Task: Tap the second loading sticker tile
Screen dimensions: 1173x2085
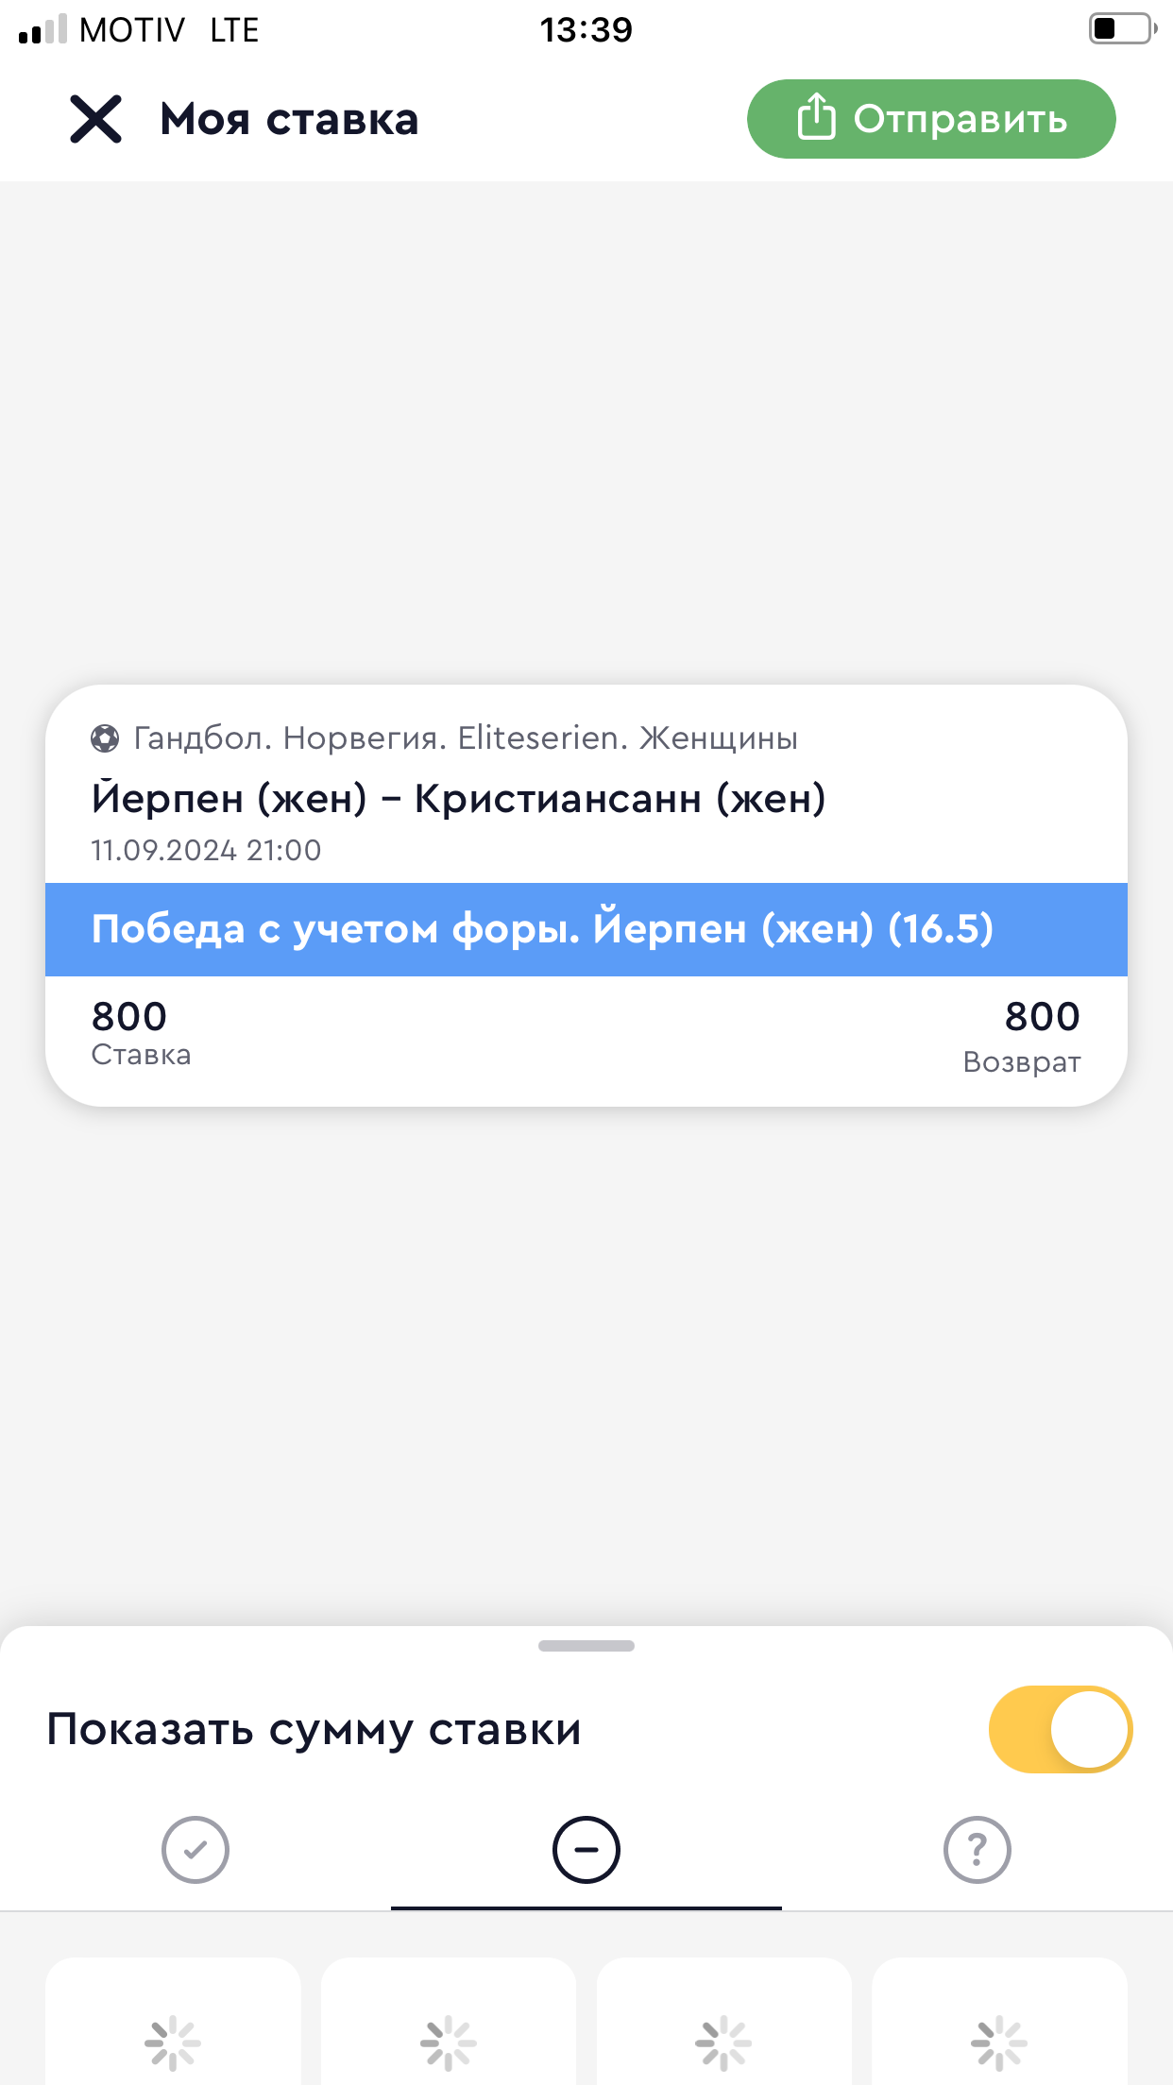Action: point(449,2030)
